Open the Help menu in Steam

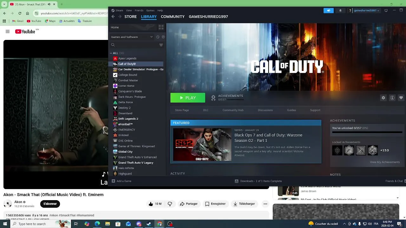tap(160, 10)
